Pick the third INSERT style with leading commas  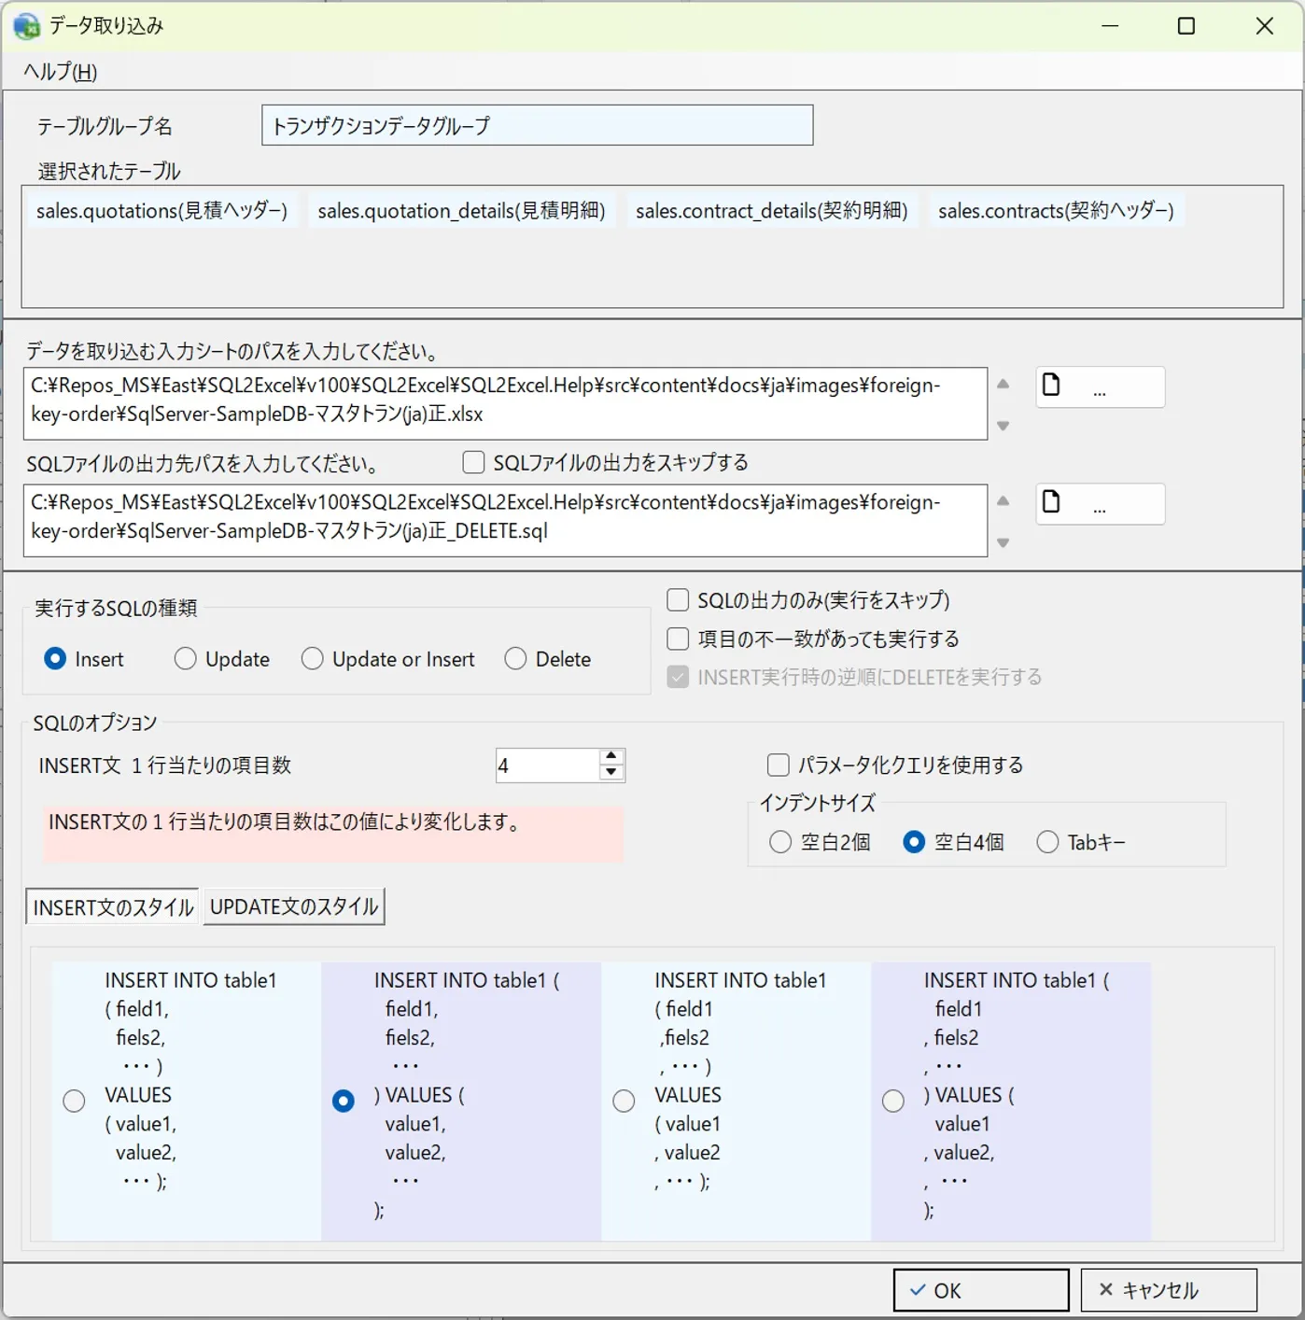[624, 1101]
